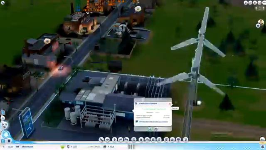Click the thought bubble above the top building
This screenshot has height=150, width=266.
(138, 8)
